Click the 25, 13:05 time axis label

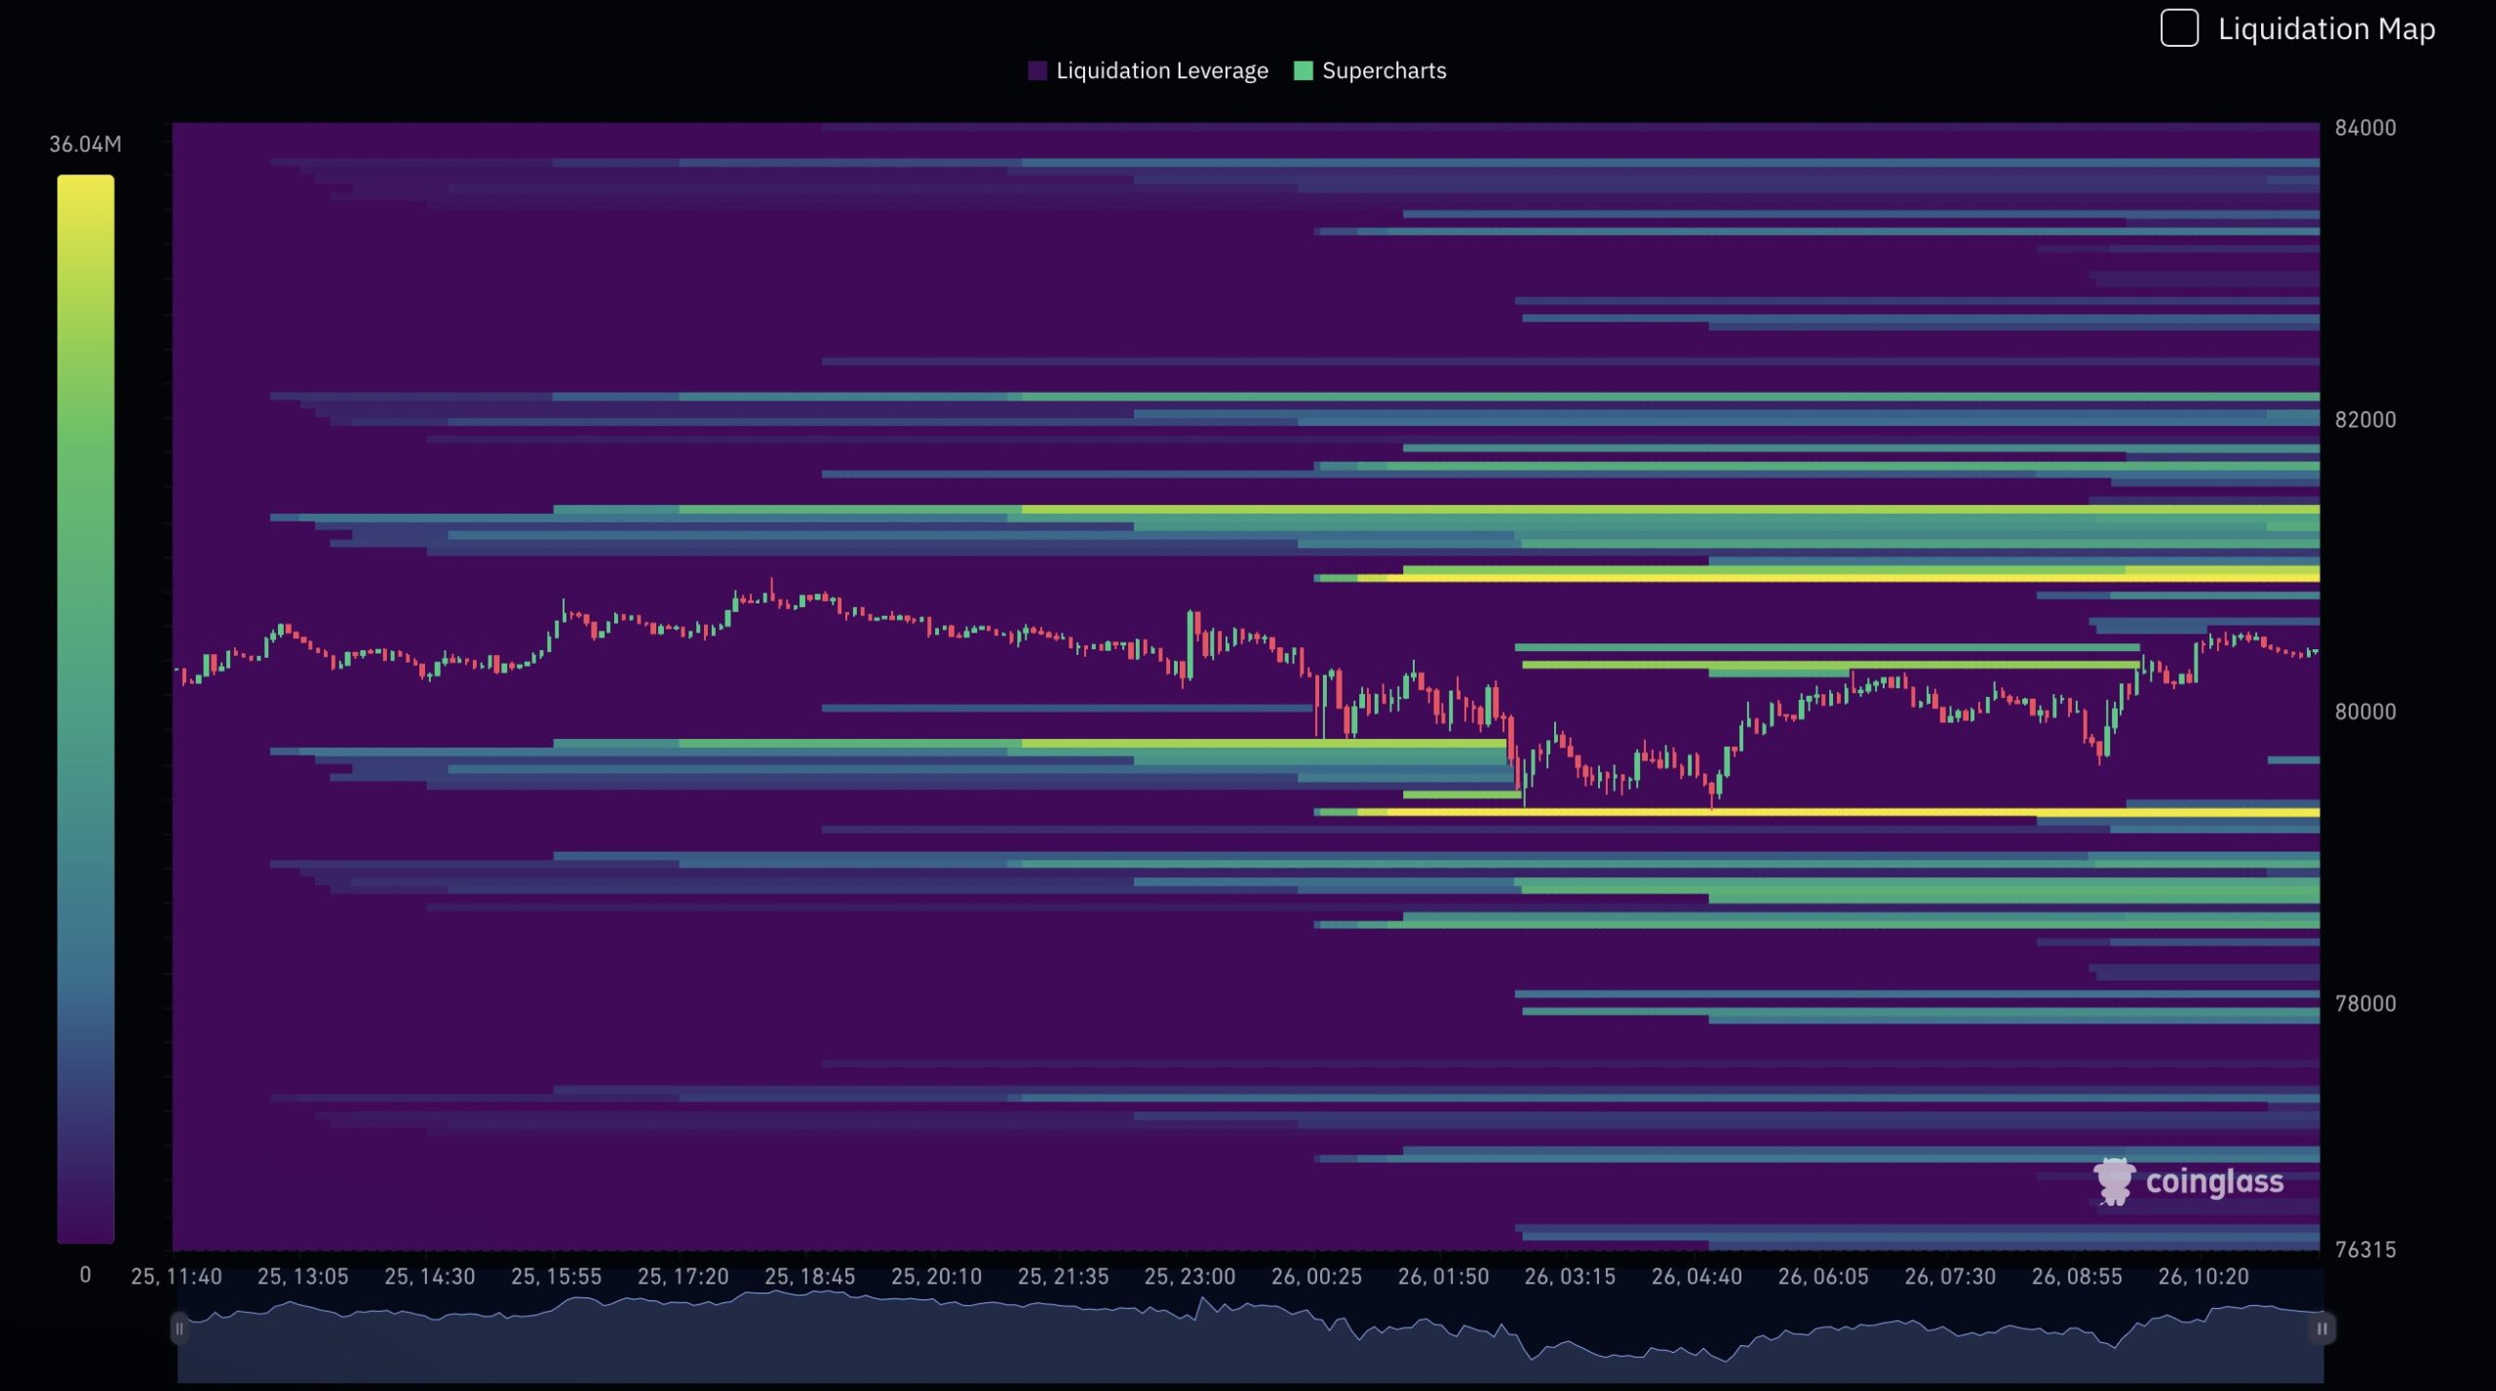[303, 1277]
